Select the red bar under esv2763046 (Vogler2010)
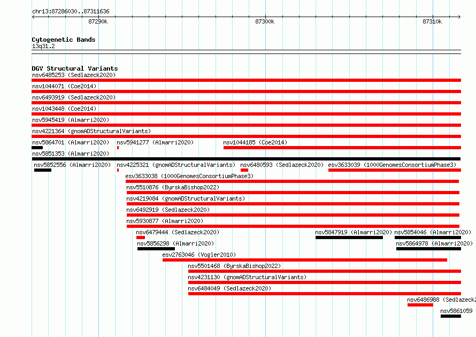The image size is (476, 337). (305, 260)
